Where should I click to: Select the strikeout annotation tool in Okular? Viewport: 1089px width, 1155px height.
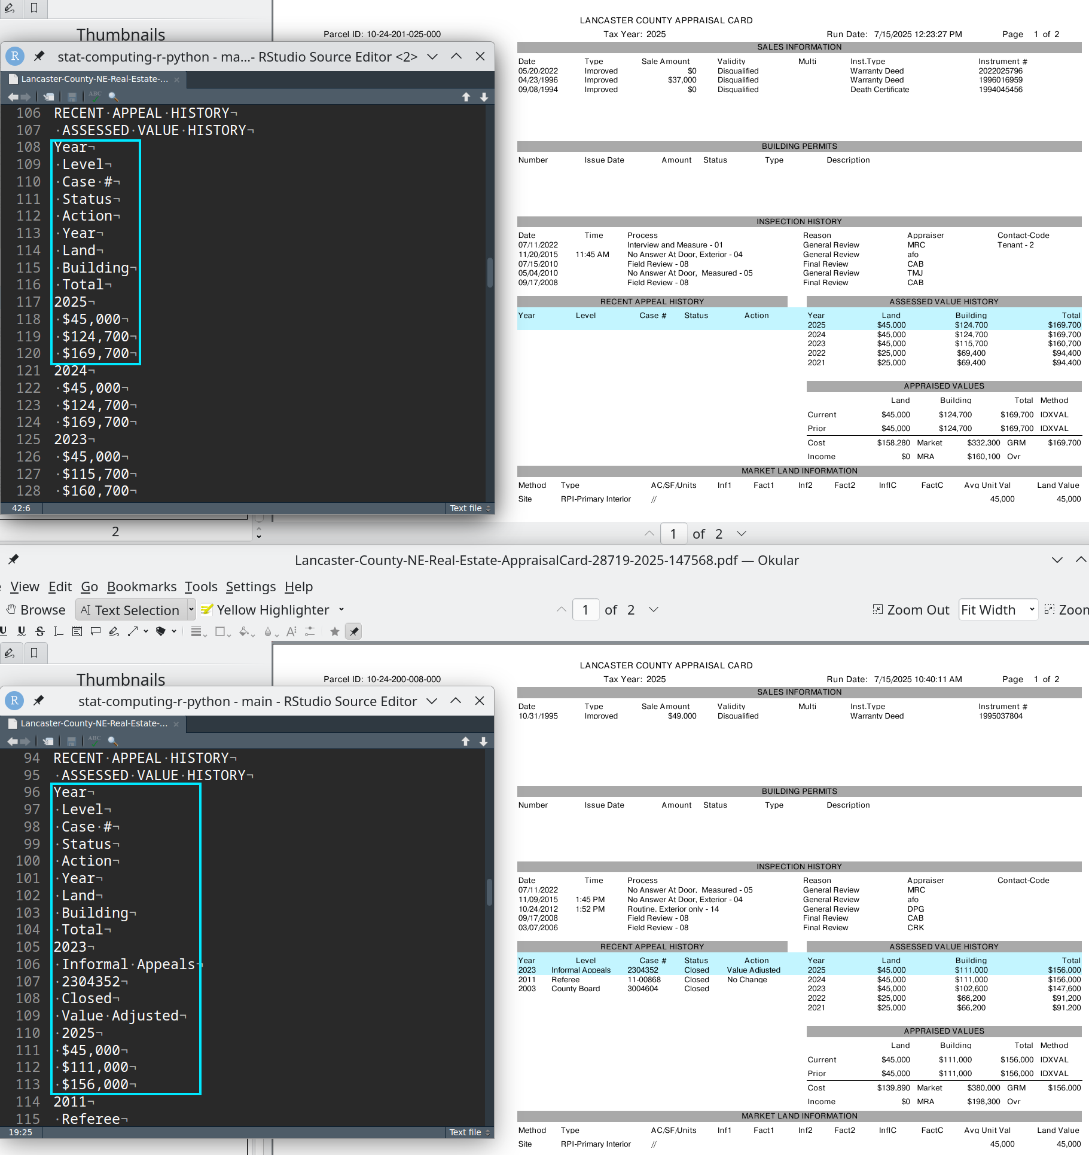pos(39,631)
